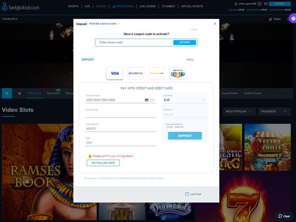Viewport: 296px width, 222px height.
Task: Expand the Activate a bonus code dropdown
Action: point(104,24)
